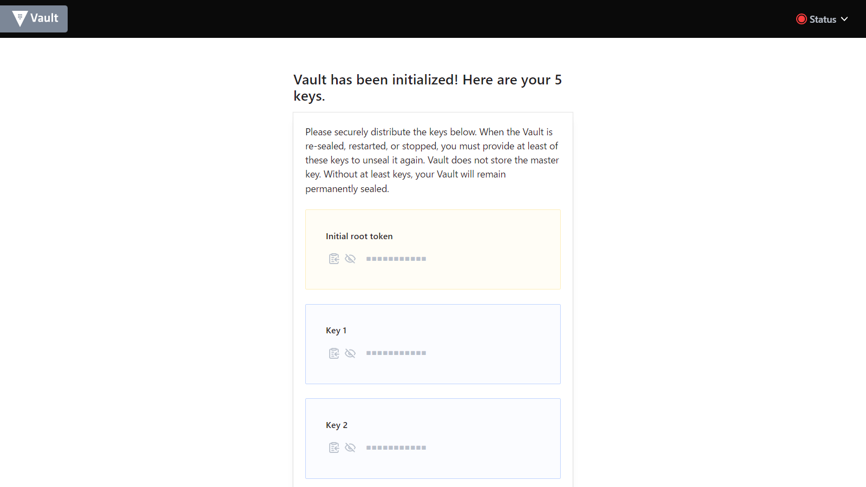The width and height of the screenshot is (866, 487).
Task: Select the masked root token dots
Action: pos(396,259)
